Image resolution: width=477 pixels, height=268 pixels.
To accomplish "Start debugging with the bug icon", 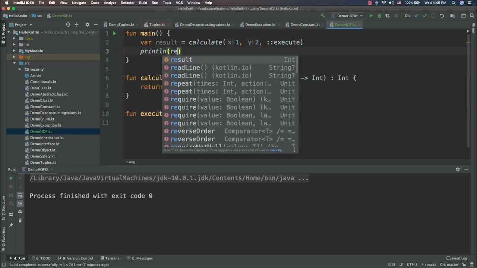I will [379, 16].
